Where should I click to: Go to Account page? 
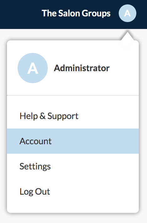click(x=73, y=141)
